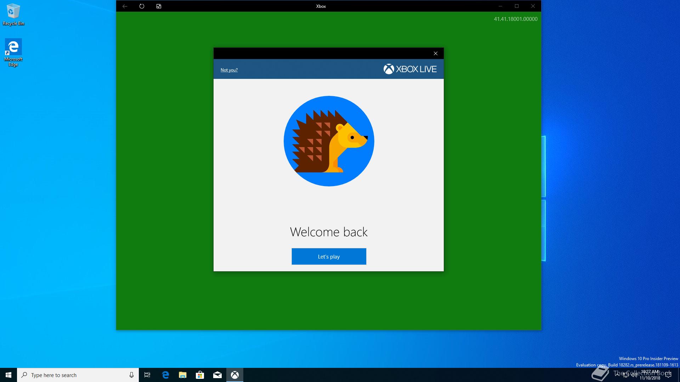680x382 pixels.
Task: Open File Explorer from the taskbar
Action: pyautogui.click(x=183, y=375)
